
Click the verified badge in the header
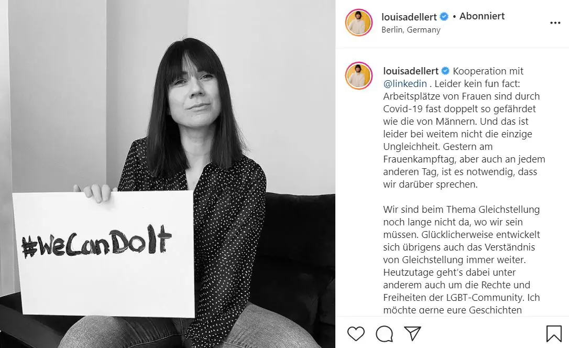coord(444,17)
